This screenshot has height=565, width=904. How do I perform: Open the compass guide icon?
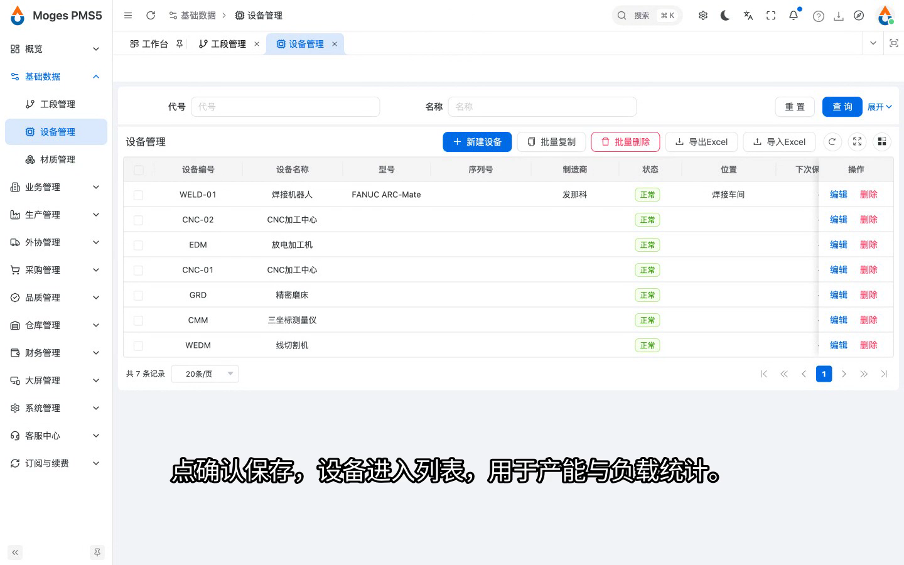[x=859, y=16]
